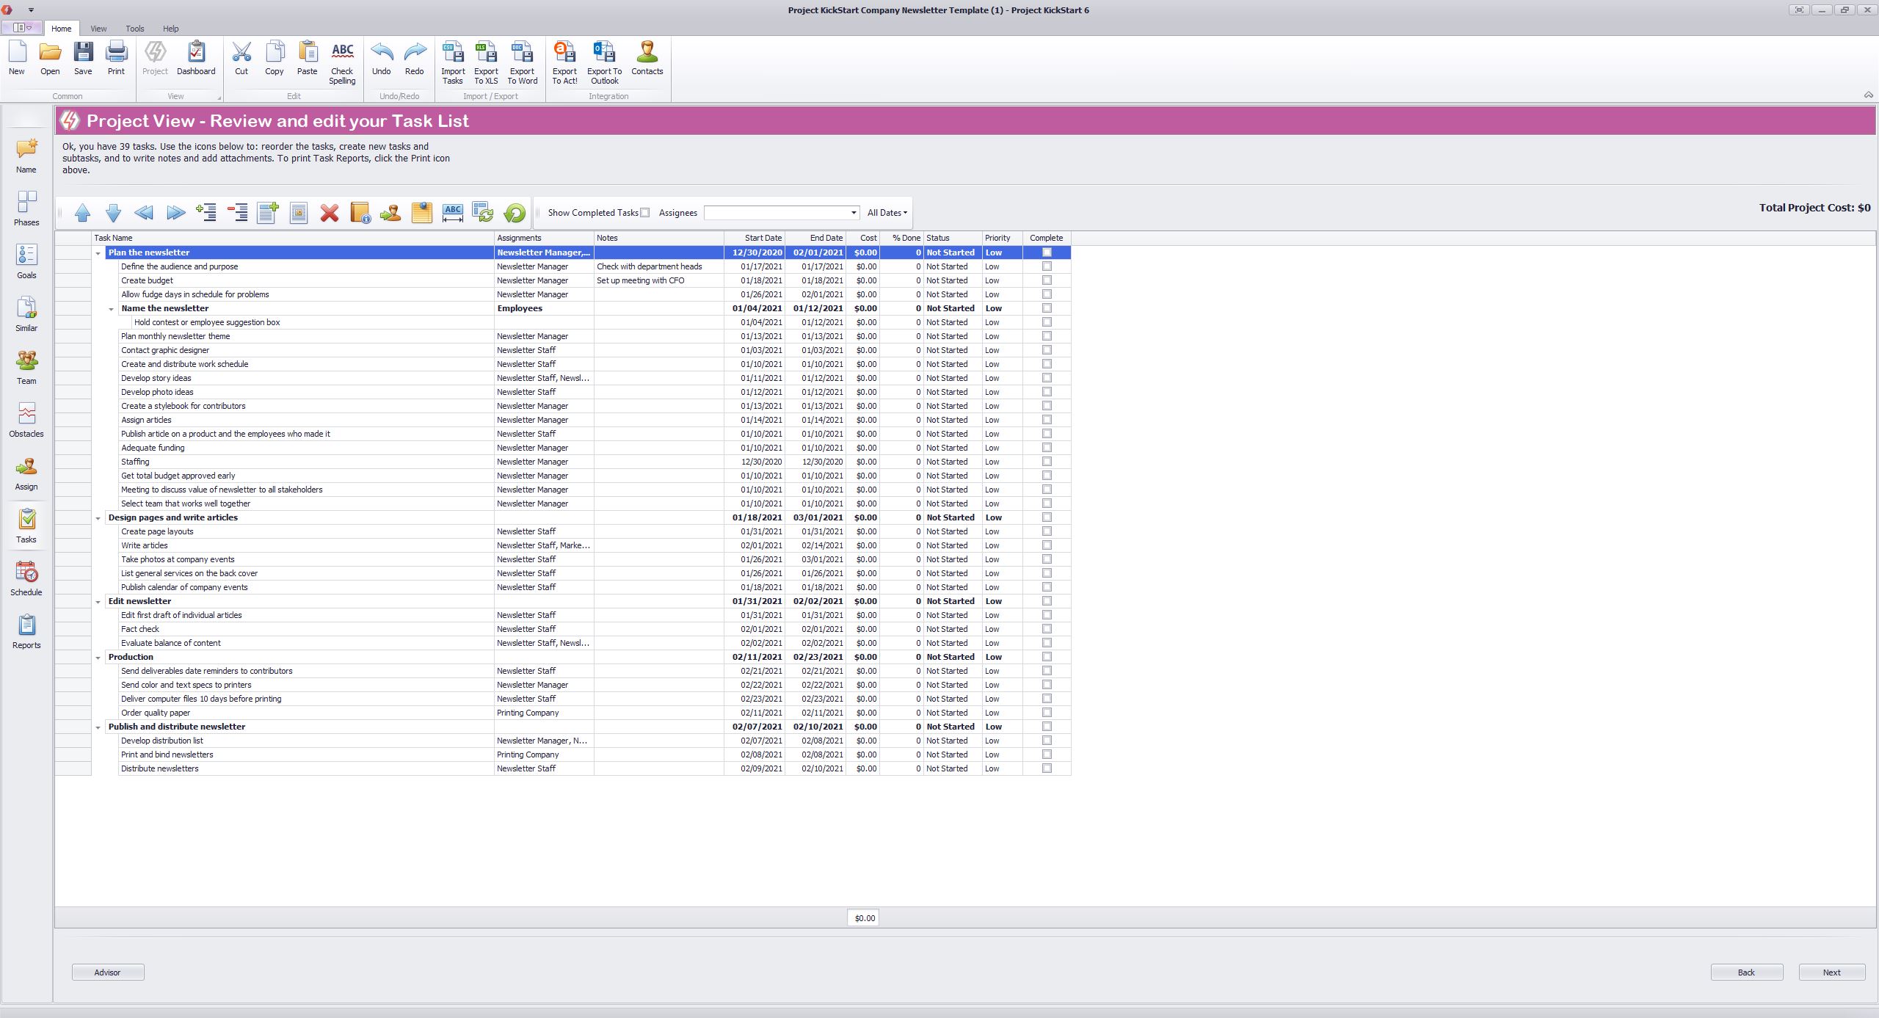The height and width of the screenshot is (1018, 1879).
Task: Open the View ribbon tab
Action: (x=98, y=29)
